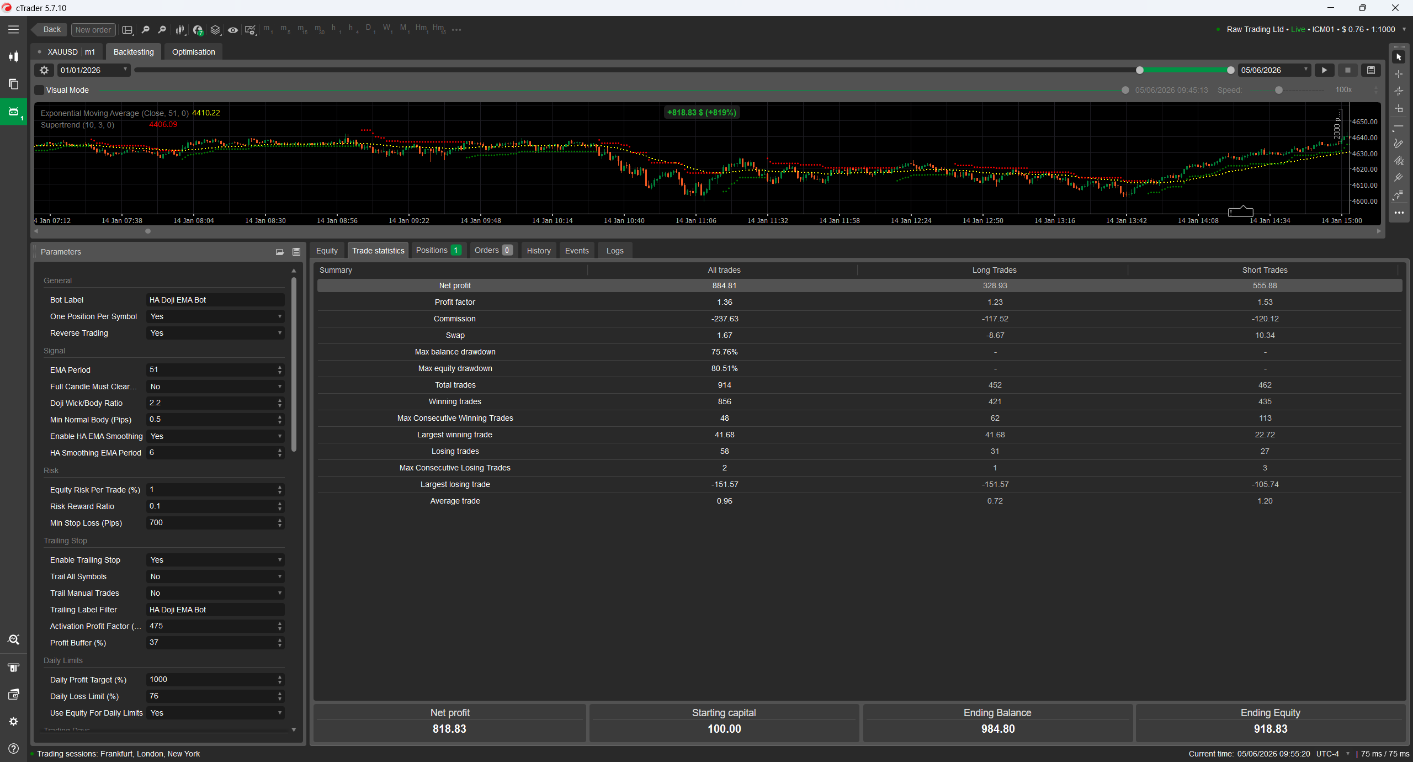Viewport: 1413px width, 762px height.
Task: Zoom out the chart
Action: pos(145,30)
